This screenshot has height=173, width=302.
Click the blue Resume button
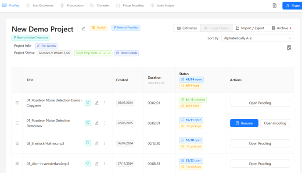[x=244, y=123]
